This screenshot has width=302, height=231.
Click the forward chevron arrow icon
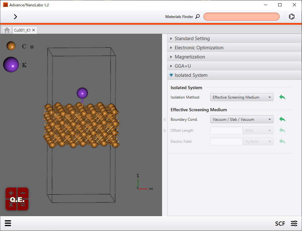(x=15, y=17)
